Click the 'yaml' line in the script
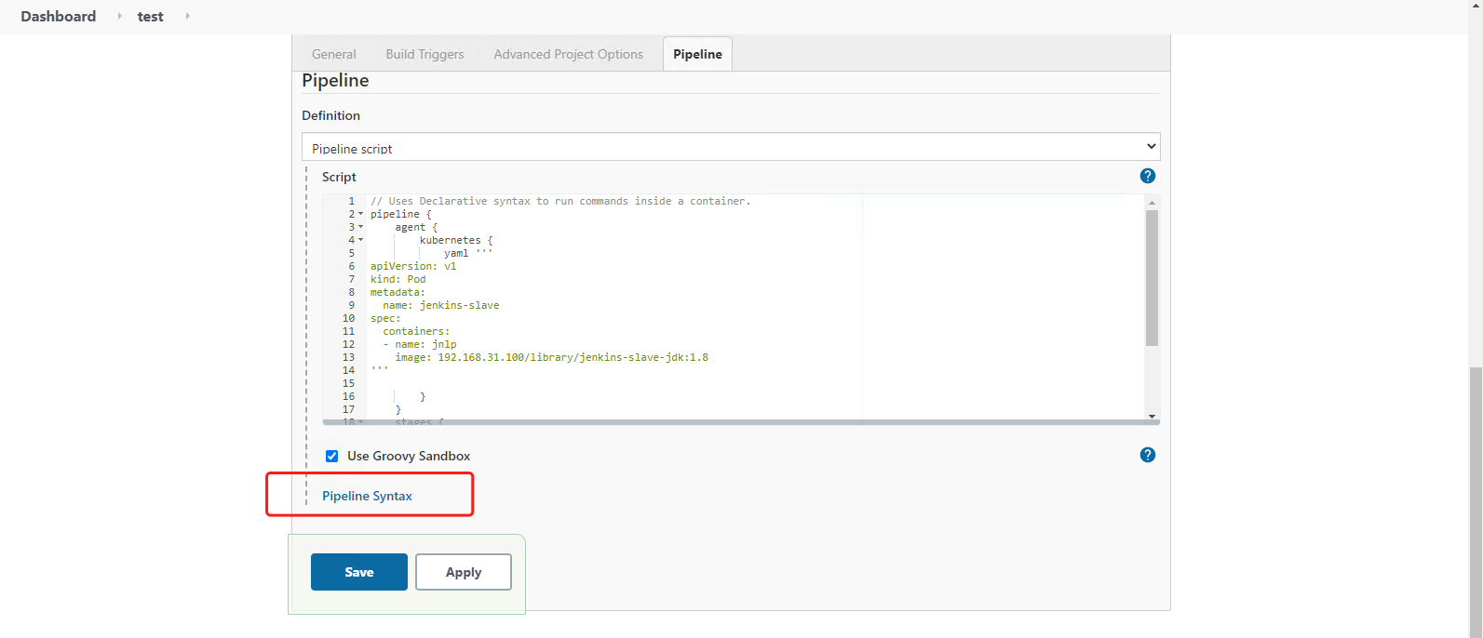 point(468,253)
